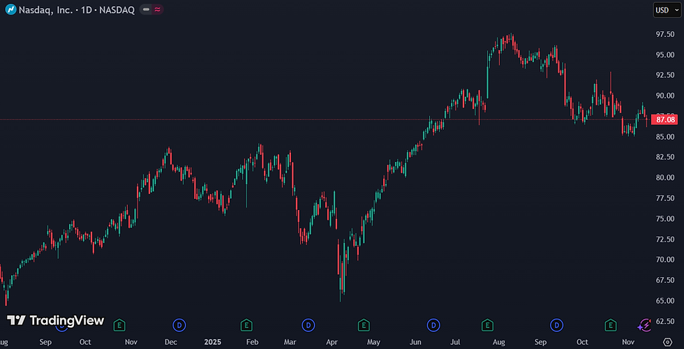Image resolution: width=684 pixels, height=349 pixels.
Task: Click the Sep label beside the 2025 dividend marker
Action: click(540, 341)
